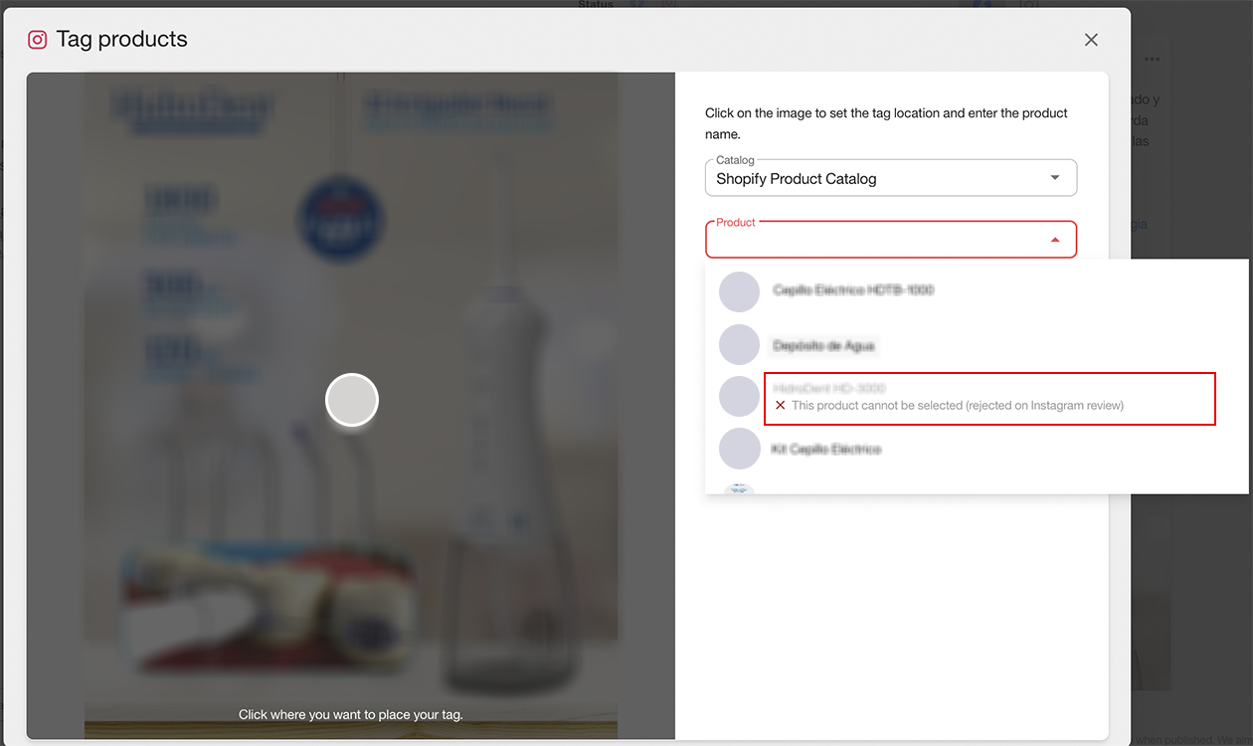Viewport: 1253px width, 746px height.
Task: Click the avatar beside Cepillo Eléctrico HDTB-1000
Action: coord(739,291)
